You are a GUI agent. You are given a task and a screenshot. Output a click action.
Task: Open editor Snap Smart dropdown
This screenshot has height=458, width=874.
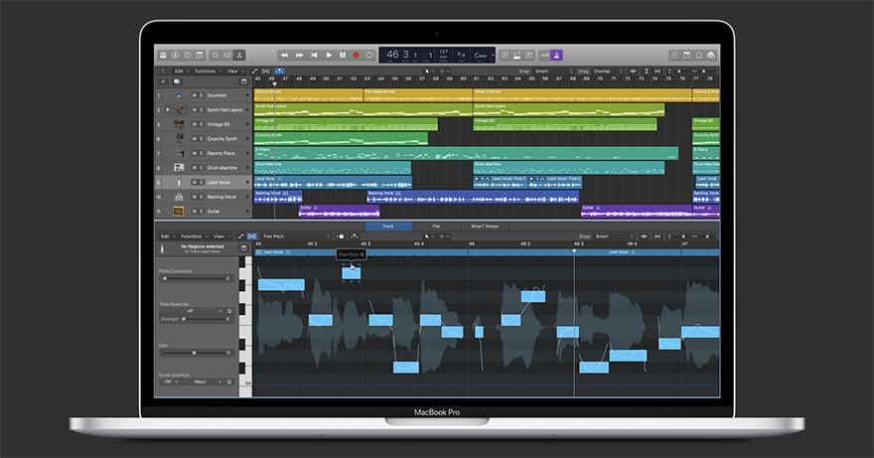coord(613,236)
